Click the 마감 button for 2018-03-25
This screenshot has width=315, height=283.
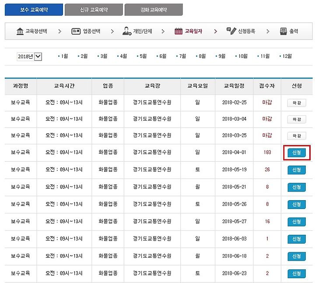point(297,136)
